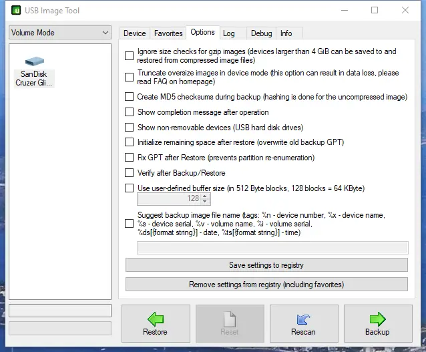Open the Debug tab
The width and height of the screenshot is (426, 352).
(x=261, y=33)
